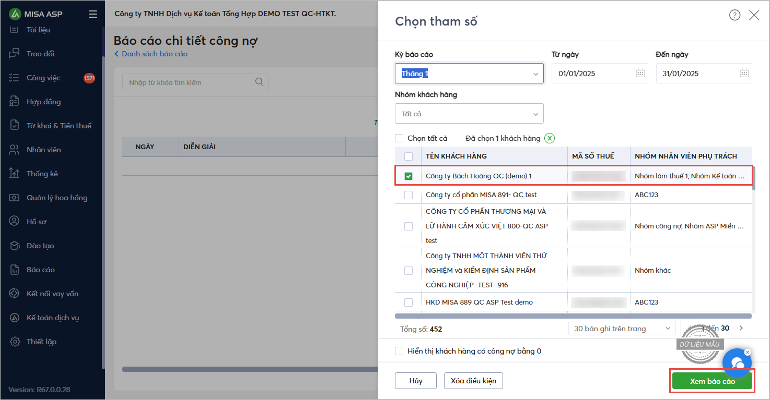Image resolution: width=770 pixels, height=400 pixels.
Task: Open calendar picker for Từ ngày
Action: coord(640,74)
